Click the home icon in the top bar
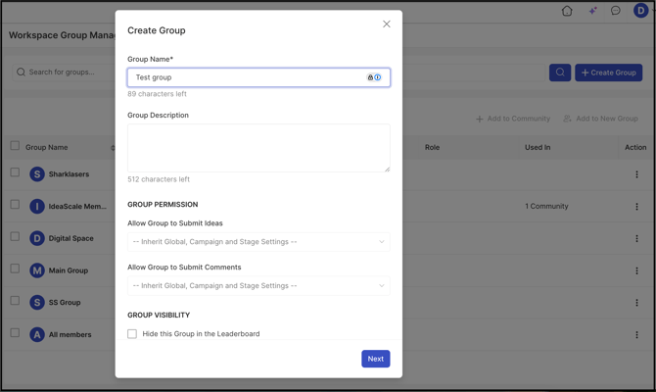This screenshot has width=656, height=392. 567,11
